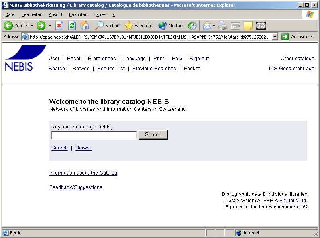This screenshot has width=320, height=238.
Task: Click the NEBIS logo
Action: tap(26, 58)
